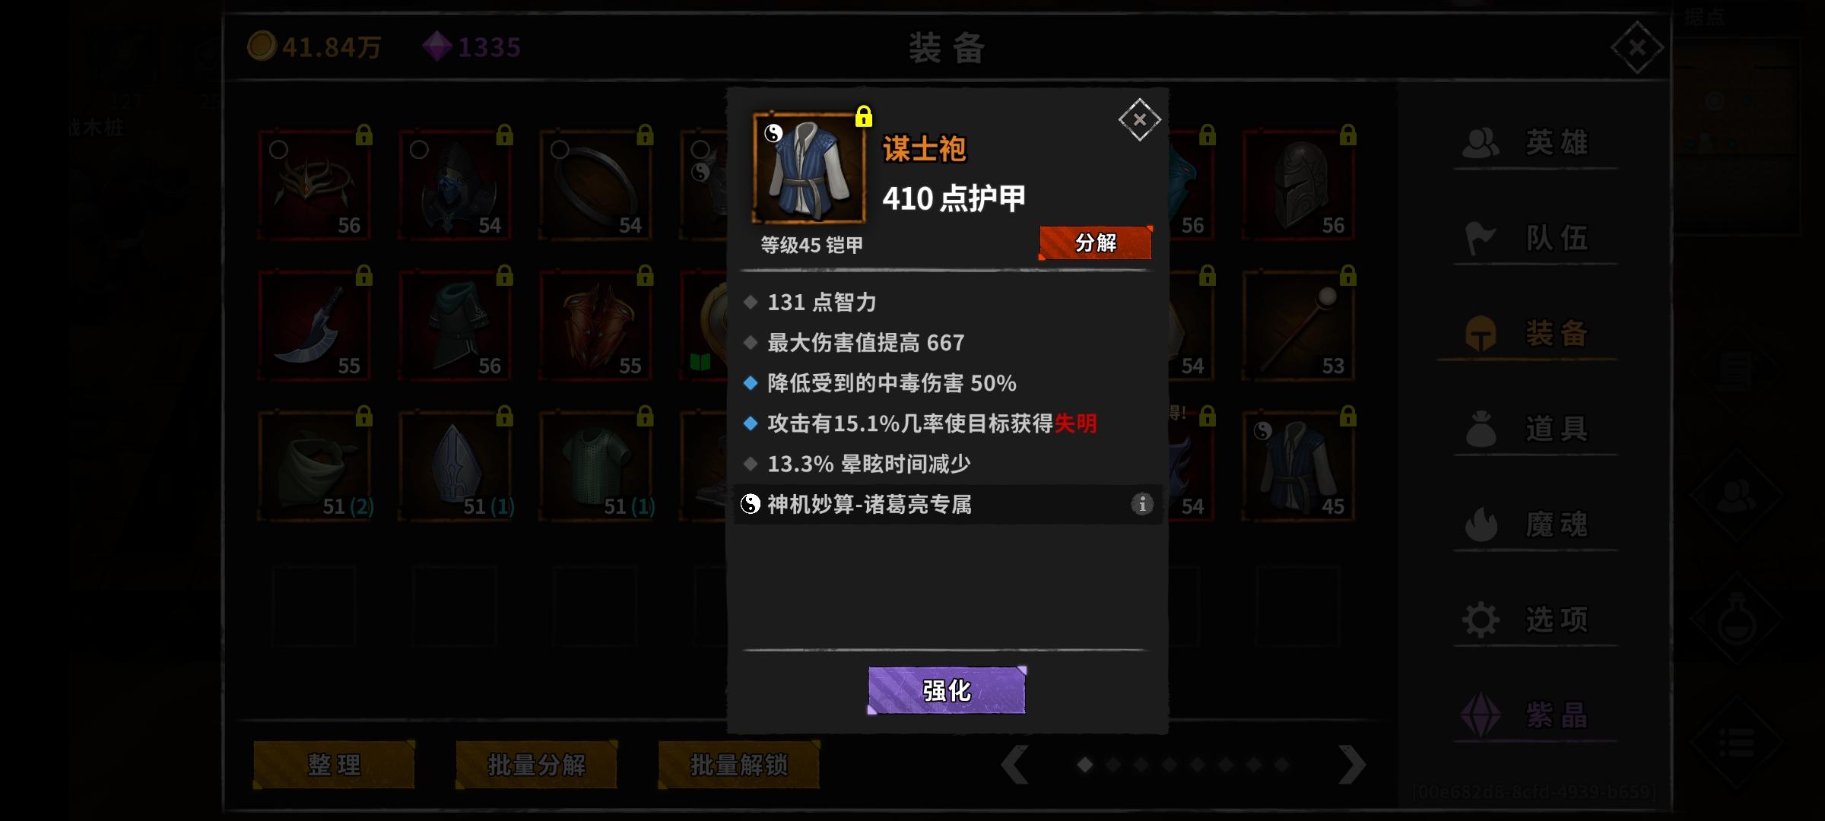Click the 分解 dismantle button
This screenshot has width=1825, height=821.
pyautogui.click(x=1096, y=242)
